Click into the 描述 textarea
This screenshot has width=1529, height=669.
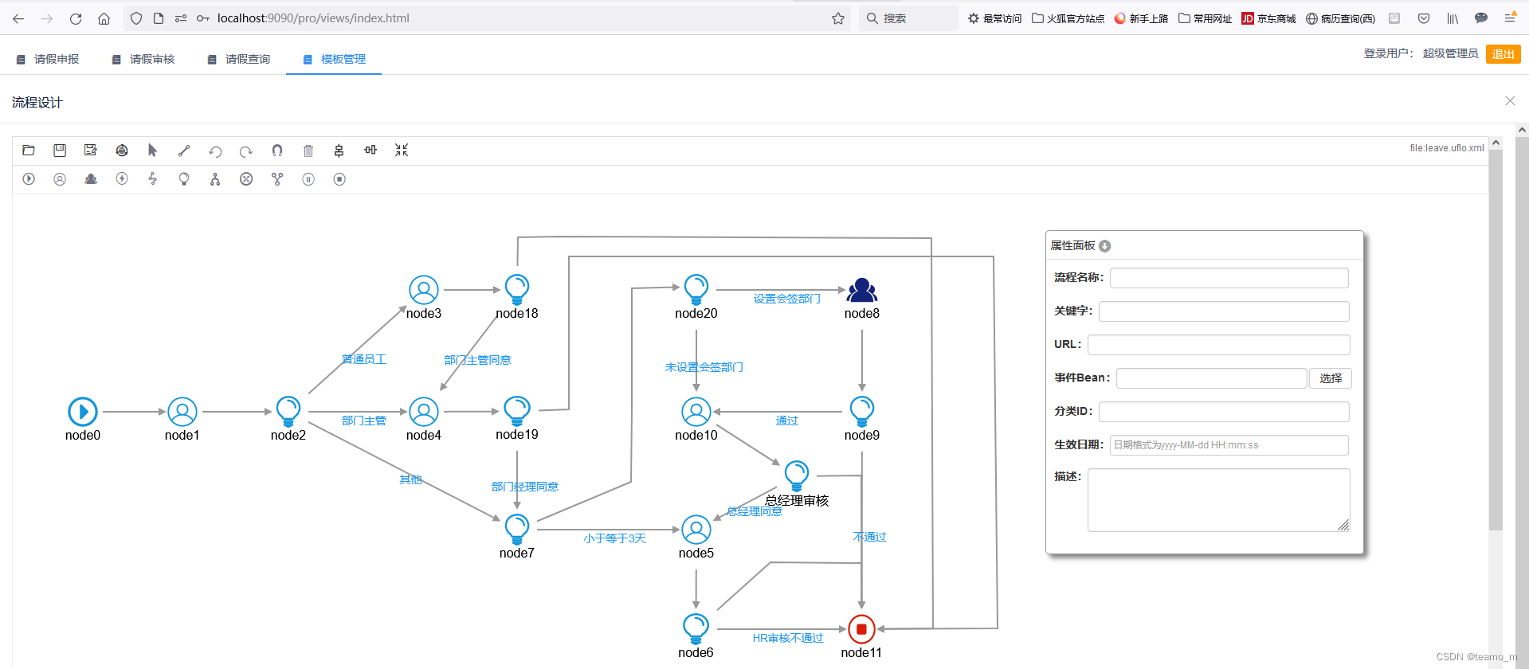point(1218,500)
